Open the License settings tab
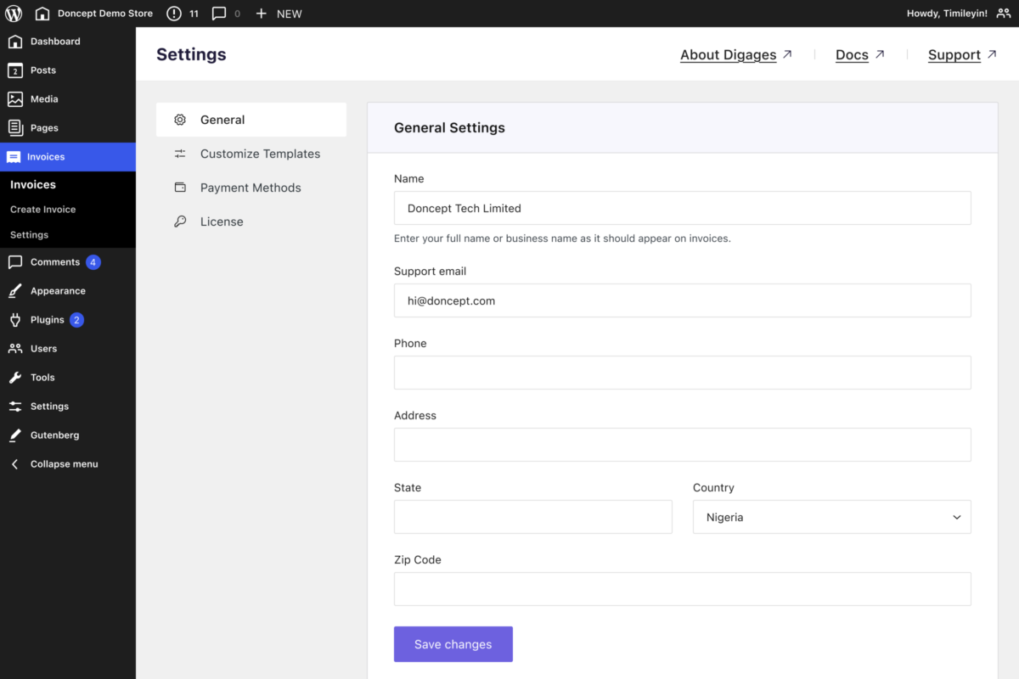 (x=222, y=222)
